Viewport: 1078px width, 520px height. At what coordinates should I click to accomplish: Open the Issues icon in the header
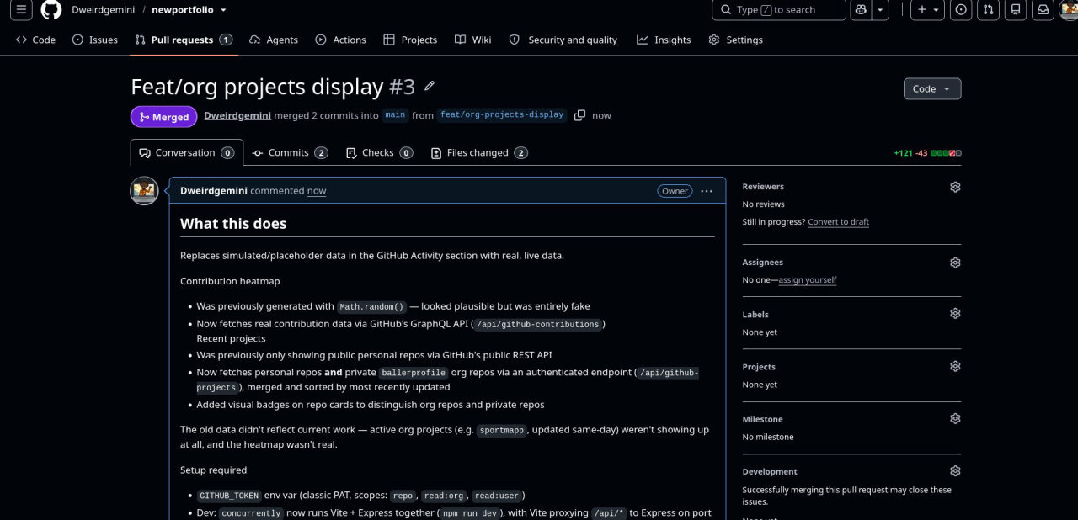tap(961, 10)
